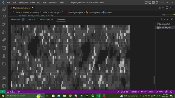175x98 pixels.
Task: Toggle the primary side bar layout
Action: [x=146, y=2]
